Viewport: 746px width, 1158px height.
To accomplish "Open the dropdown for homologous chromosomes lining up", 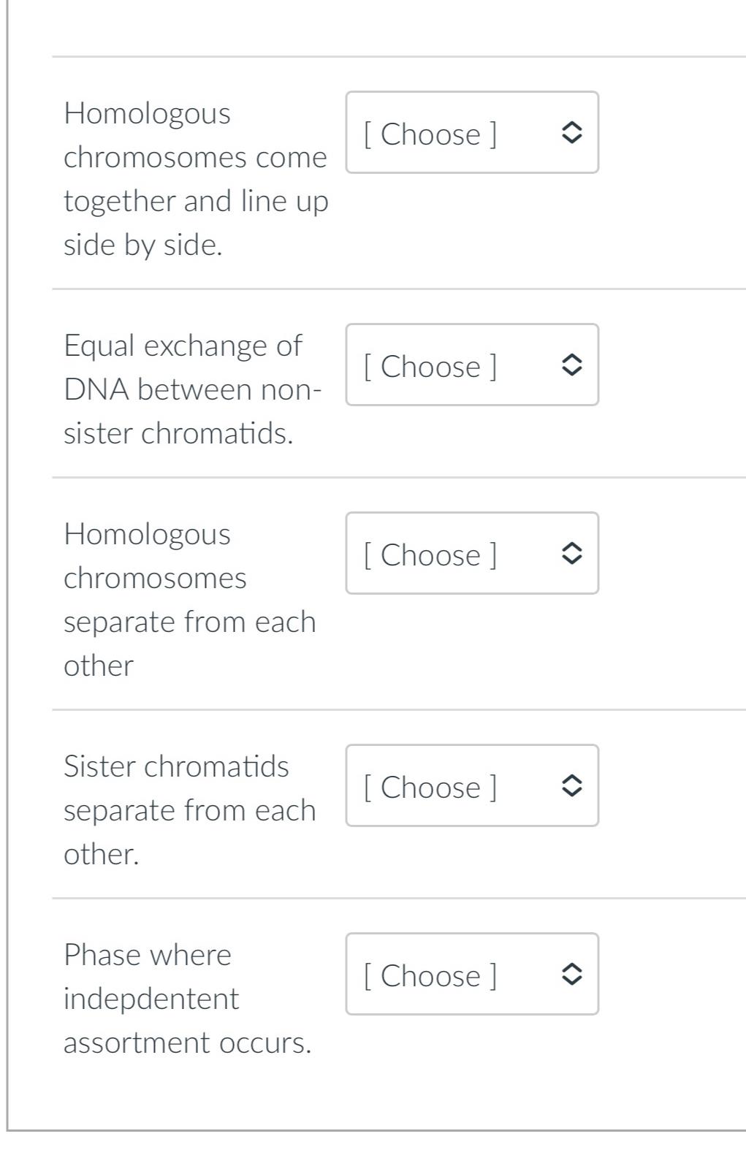I will click(472, 133).
